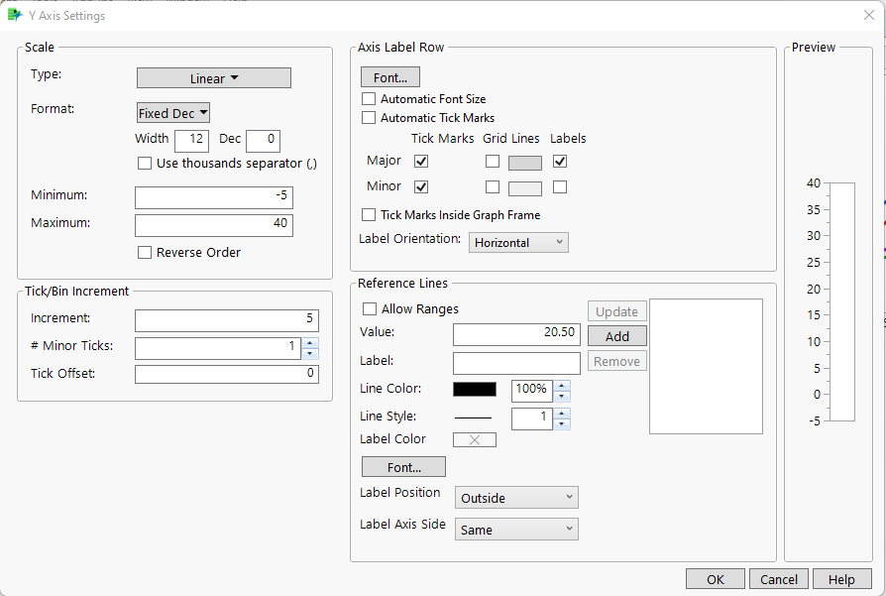Open the Format dropdown showing Fixed Dec

pyautogui.click(x=172, y=112)
